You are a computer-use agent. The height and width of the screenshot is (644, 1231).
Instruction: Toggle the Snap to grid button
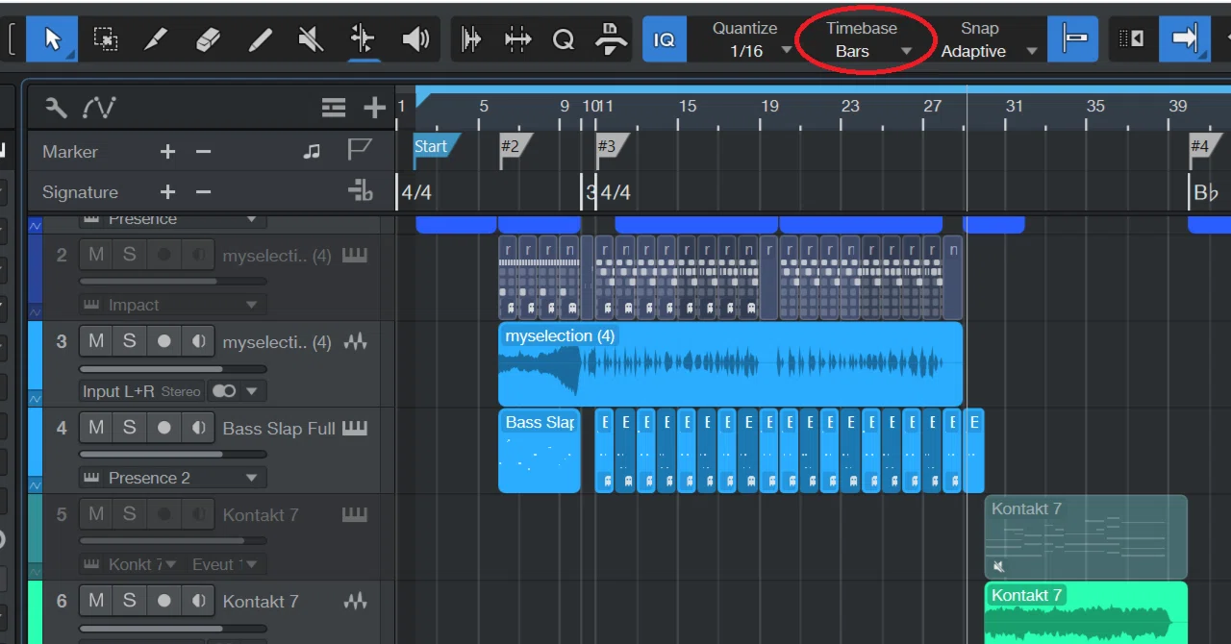[x=1074, y=39]
